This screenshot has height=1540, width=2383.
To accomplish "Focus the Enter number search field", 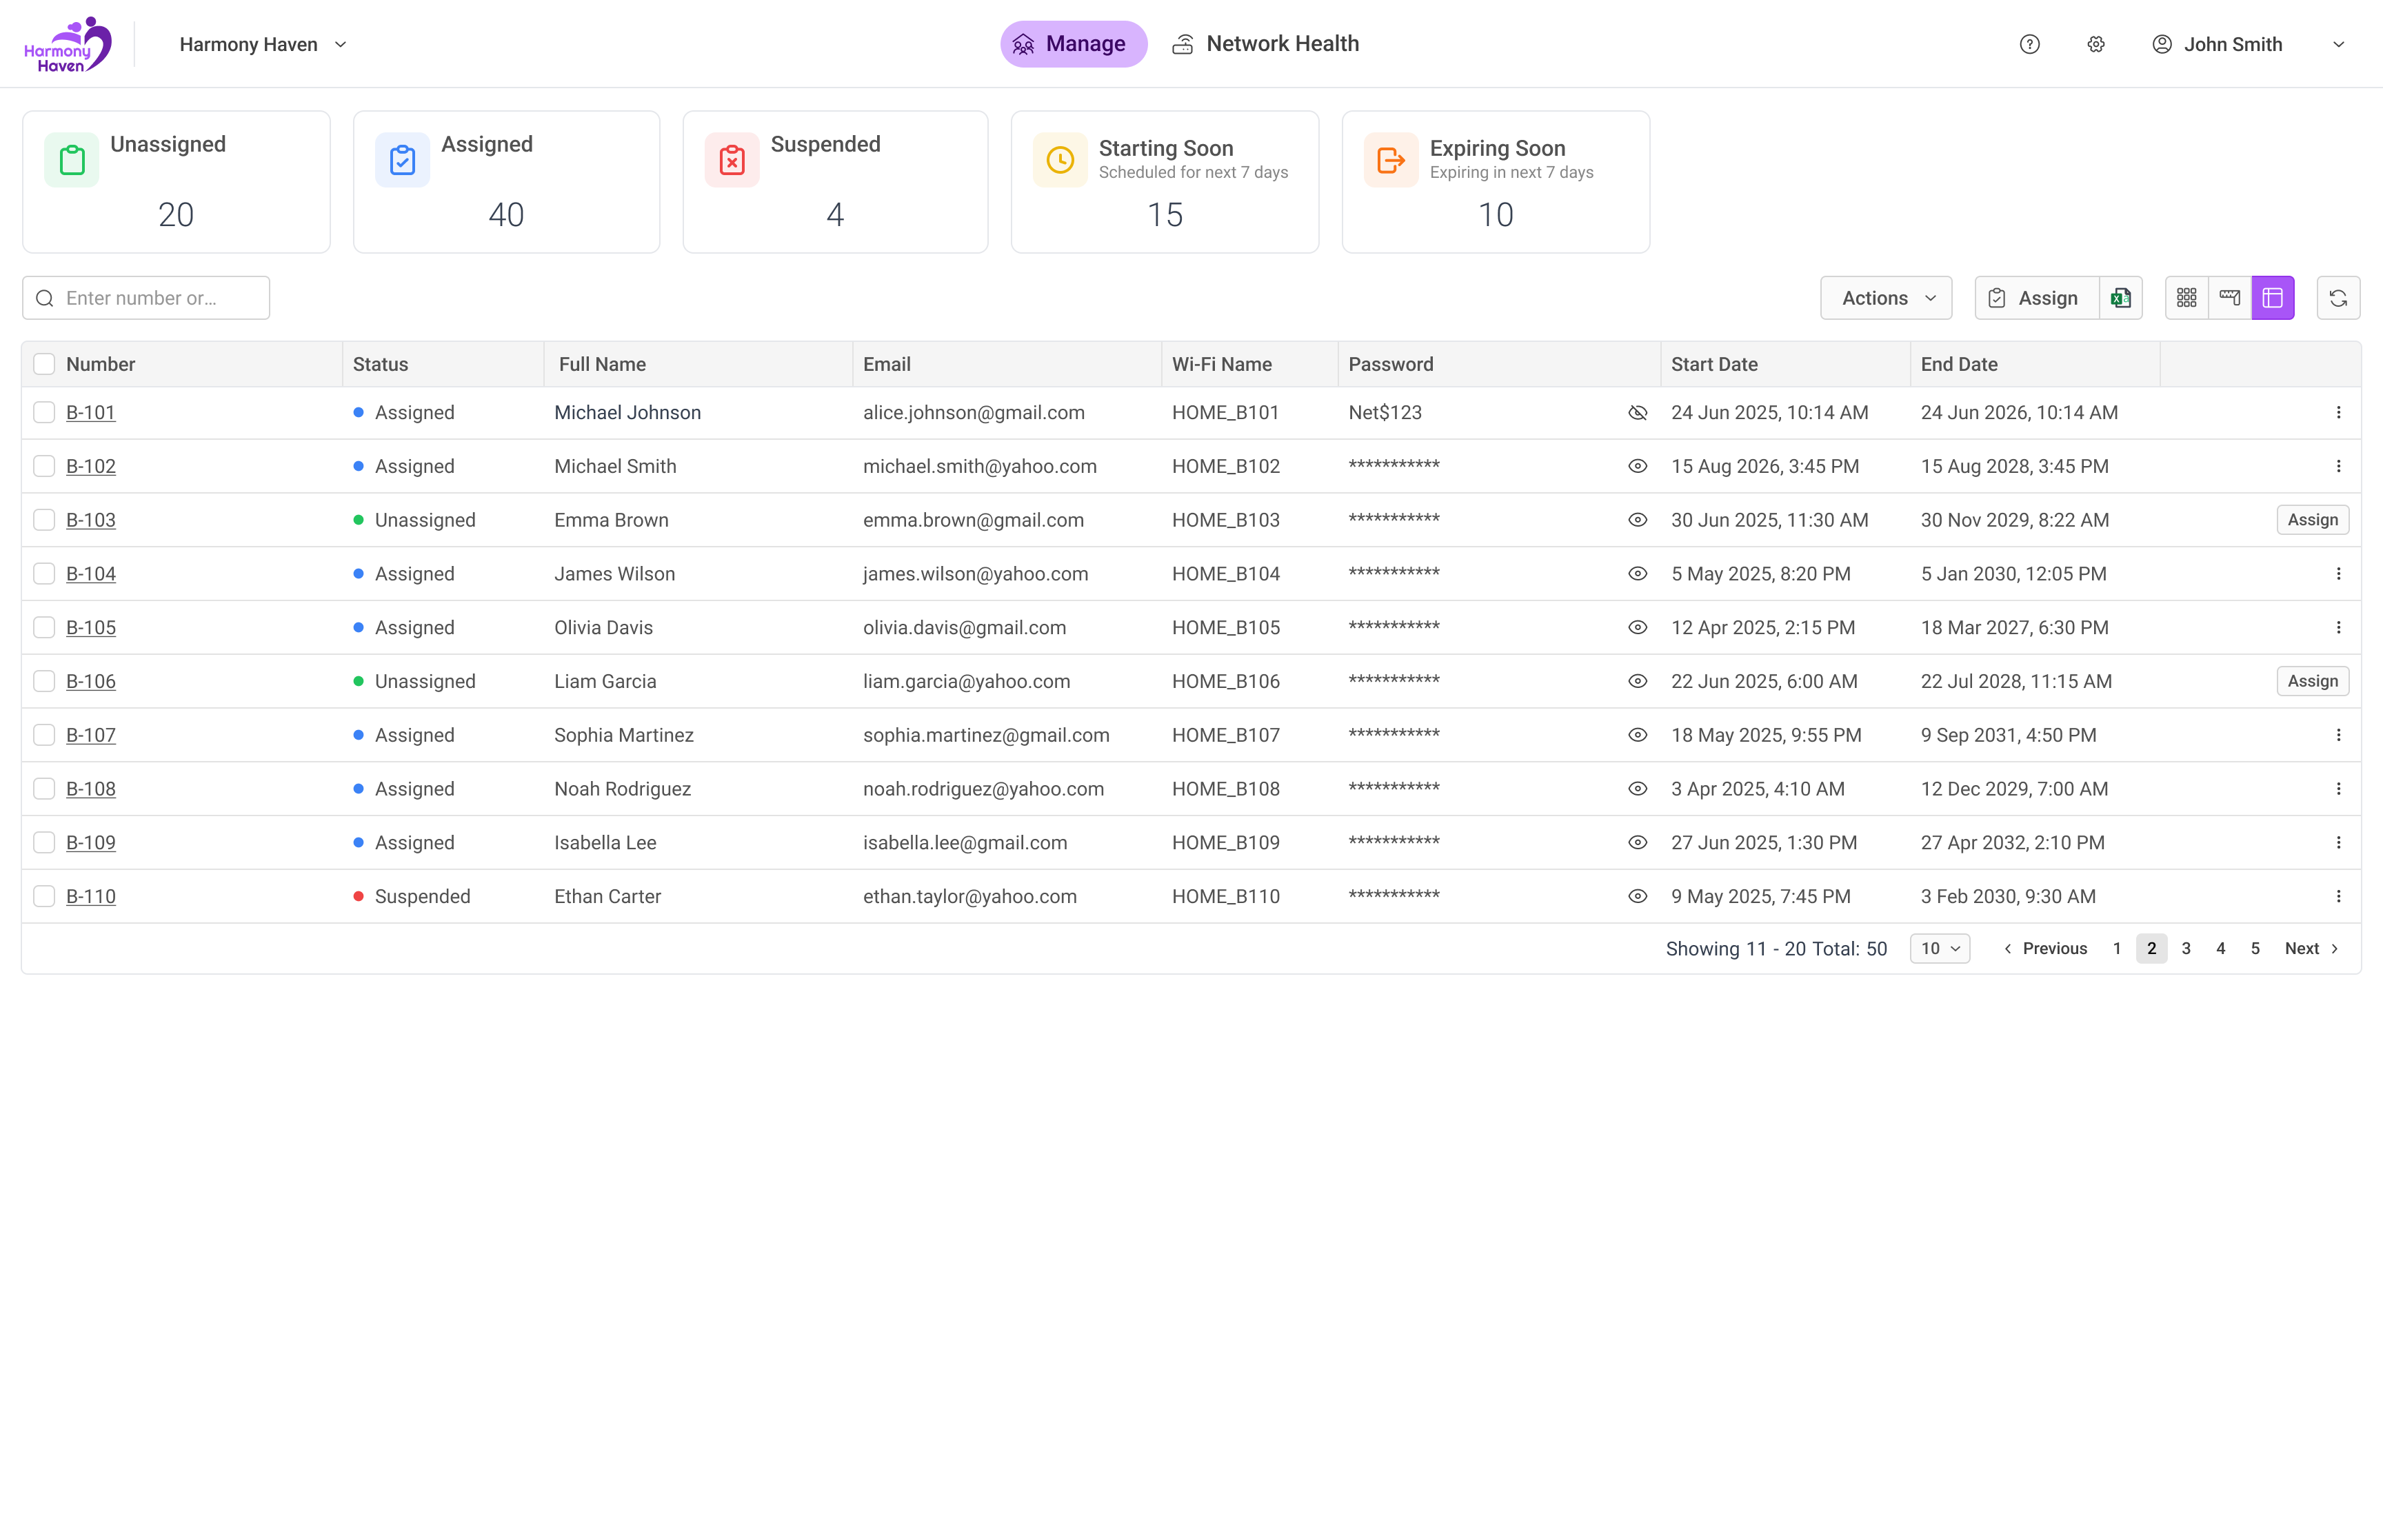I will point(146,298).
